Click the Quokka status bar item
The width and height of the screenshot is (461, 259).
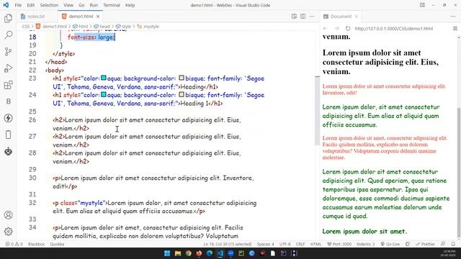click(57, 244)
